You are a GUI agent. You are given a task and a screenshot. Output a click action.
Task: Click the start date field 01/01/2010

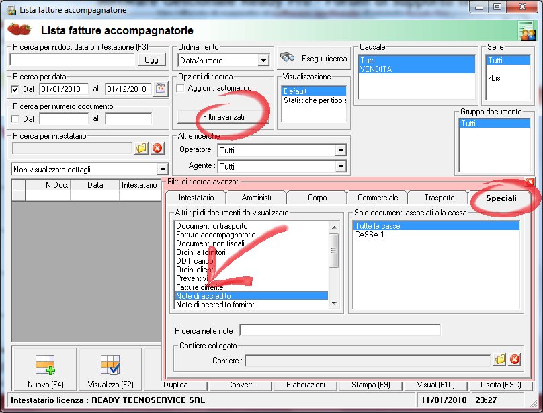[64, 89]
